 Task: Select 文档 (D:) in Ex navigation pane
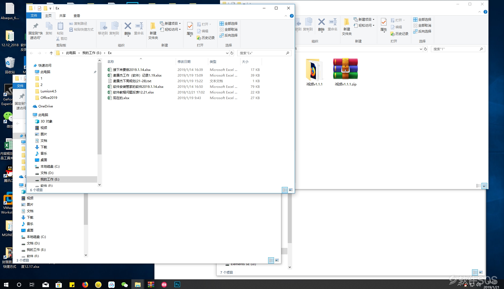pos(47,173)
